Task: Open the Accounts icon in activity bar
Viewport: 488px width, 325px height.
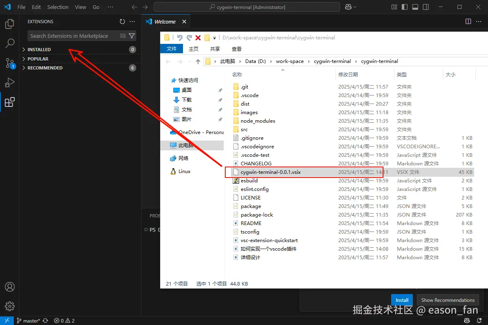Action: tap(10, 287)
